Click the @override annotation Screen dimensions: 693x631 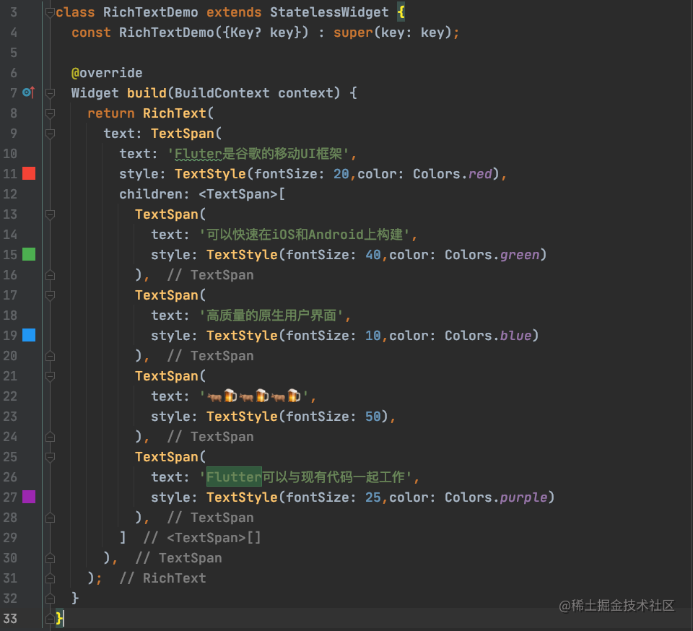[107, 73]
